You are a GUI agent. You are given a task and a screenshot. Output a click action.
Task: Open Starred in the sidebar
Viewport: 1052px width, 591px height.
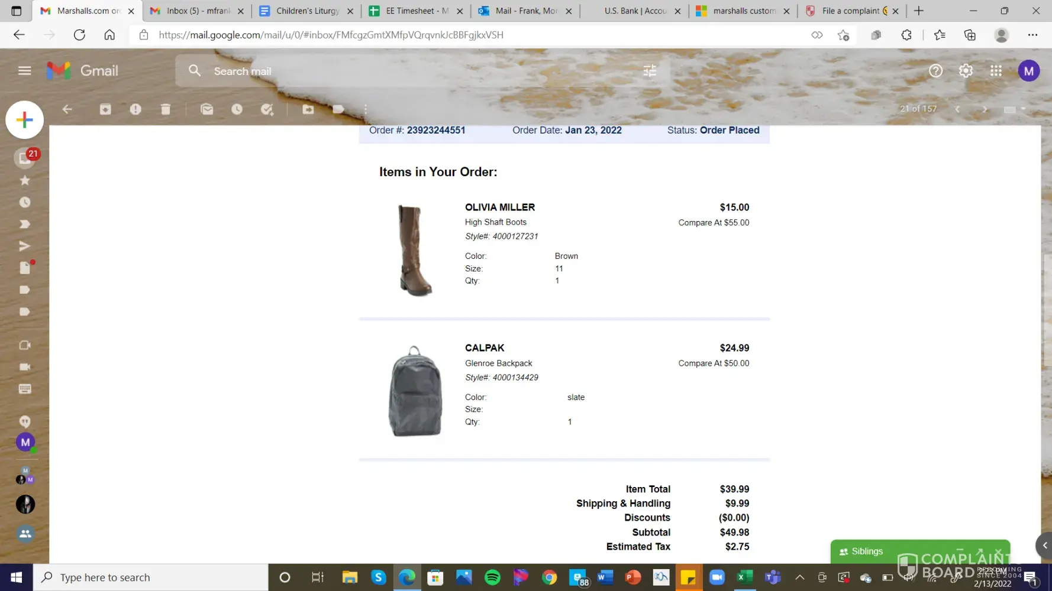25,180
